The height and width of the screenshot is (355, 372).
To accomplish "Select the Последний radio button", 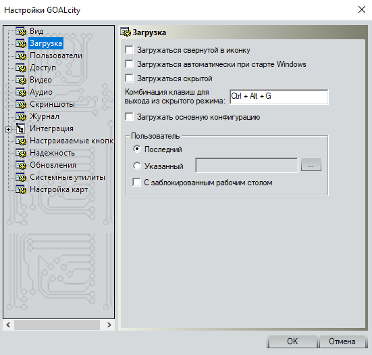I will click(137, 149).
